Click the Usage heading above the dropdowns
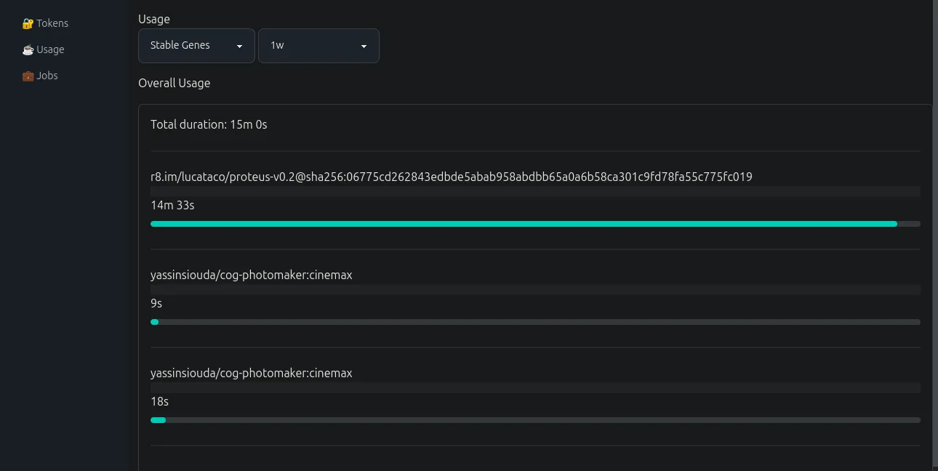Viewport: 938px width, 471px height. point(154,19)
